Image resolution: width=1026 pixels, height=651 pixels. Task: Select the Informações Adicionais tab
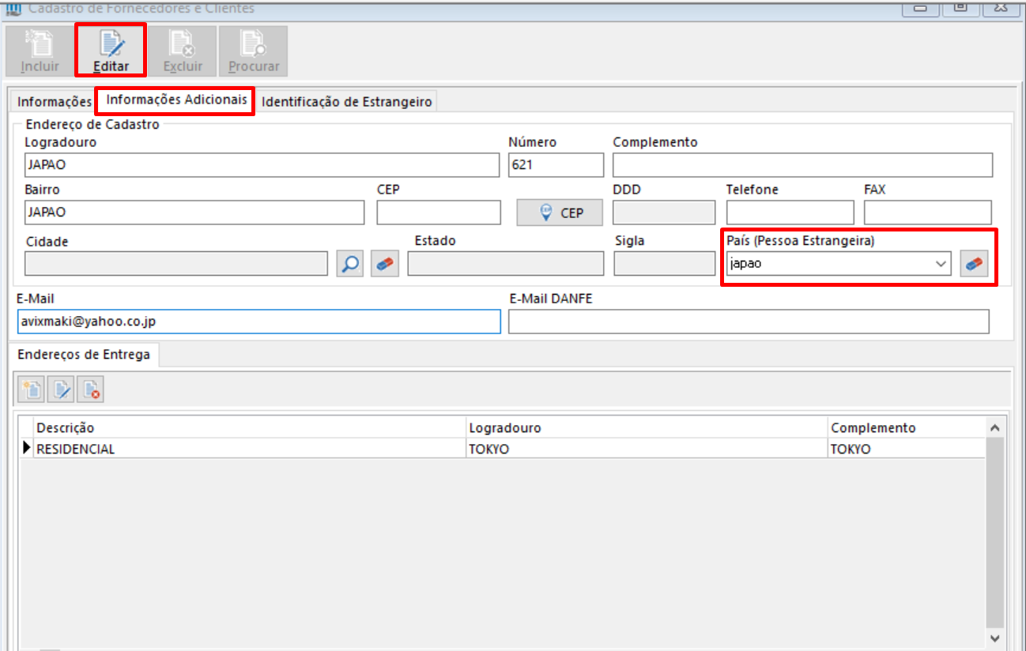(177, 100)
